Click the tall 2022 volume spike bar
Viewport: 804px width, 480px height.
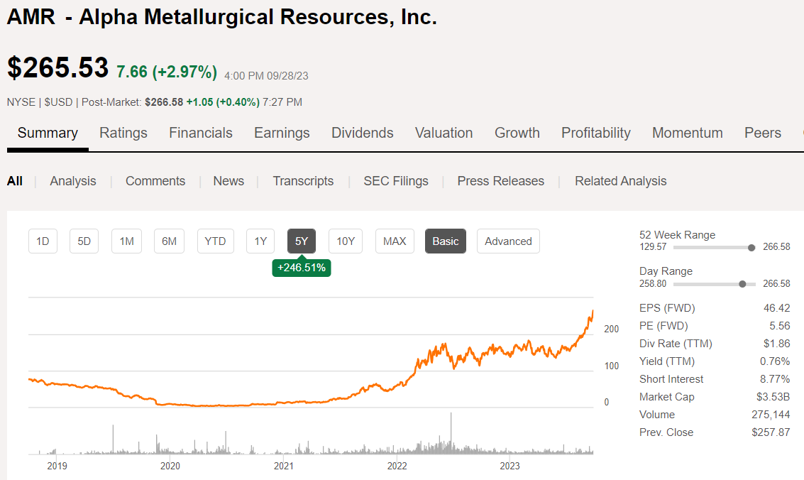[x=451, y=433]
